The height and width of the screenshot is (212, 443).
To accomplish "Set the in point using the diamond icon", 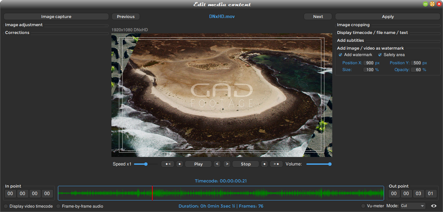I will click(180, 164).
